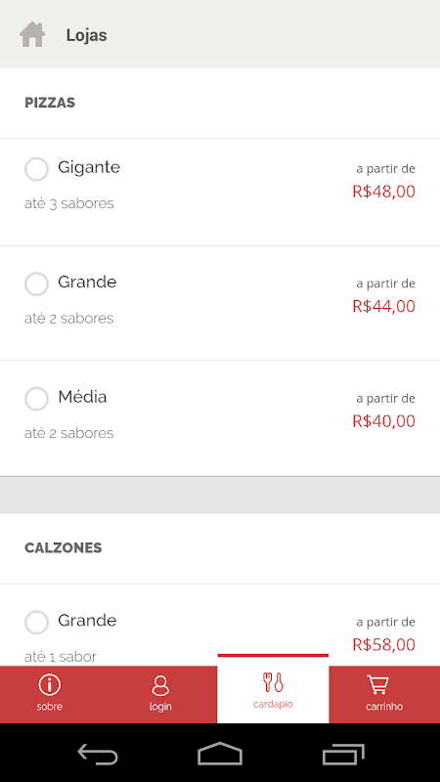
Task: Tap the PIZZAS section header
Action: [50, 103]
